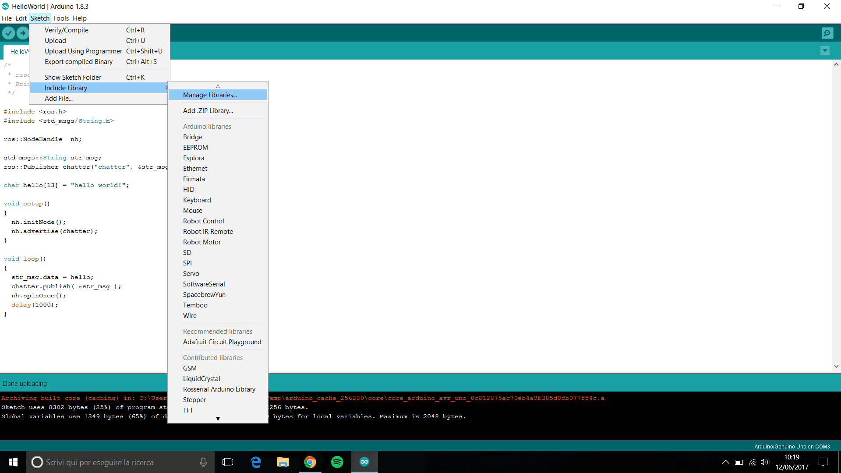
Task: Open the tab dropdown arrow button
Action: click(x=824, y=51)
